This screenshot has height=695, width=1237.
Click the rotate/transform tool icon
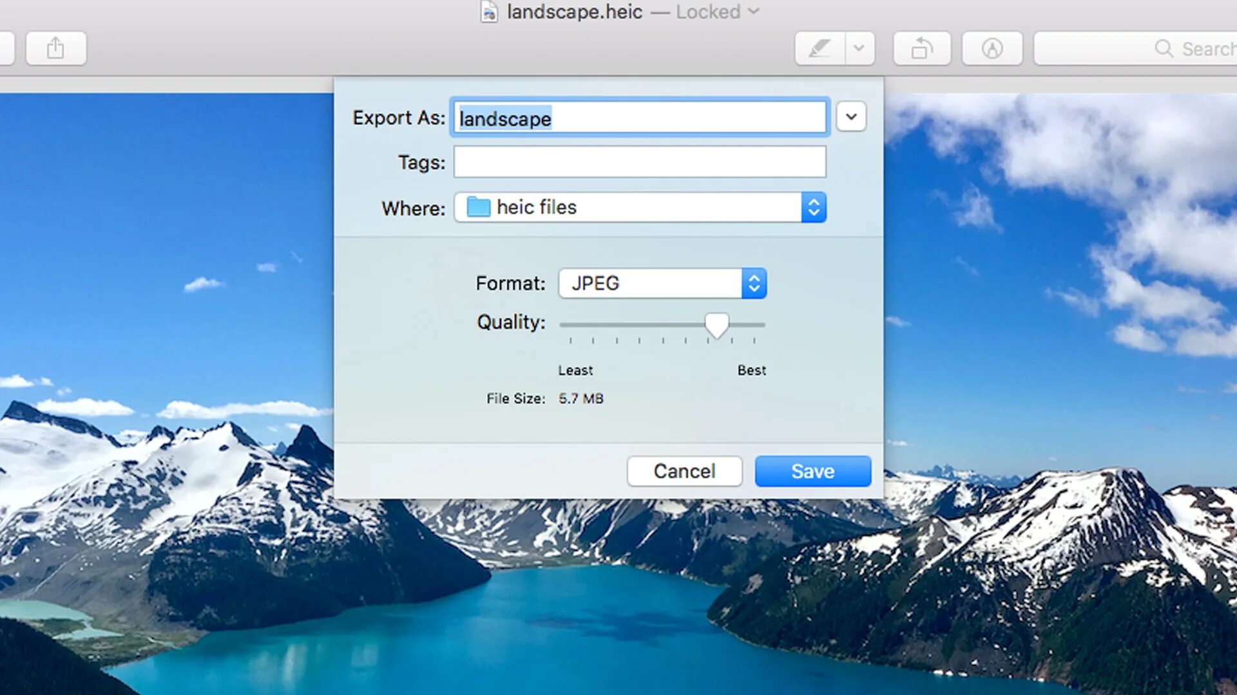coord(922,48)
